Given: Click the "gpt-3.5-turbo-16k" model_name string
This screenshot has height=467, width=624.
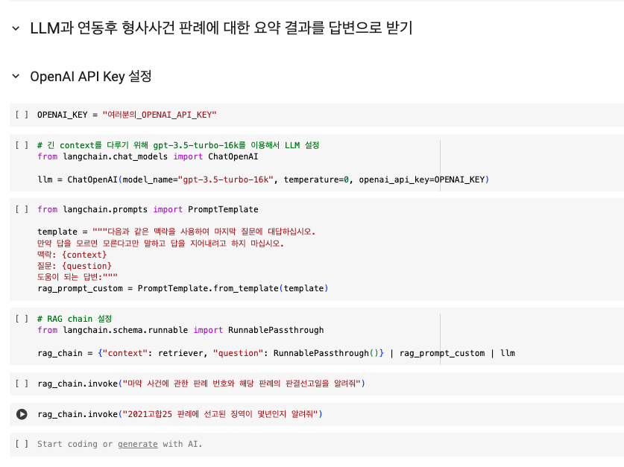Looking at the screenshot, I should pos(226,180).
